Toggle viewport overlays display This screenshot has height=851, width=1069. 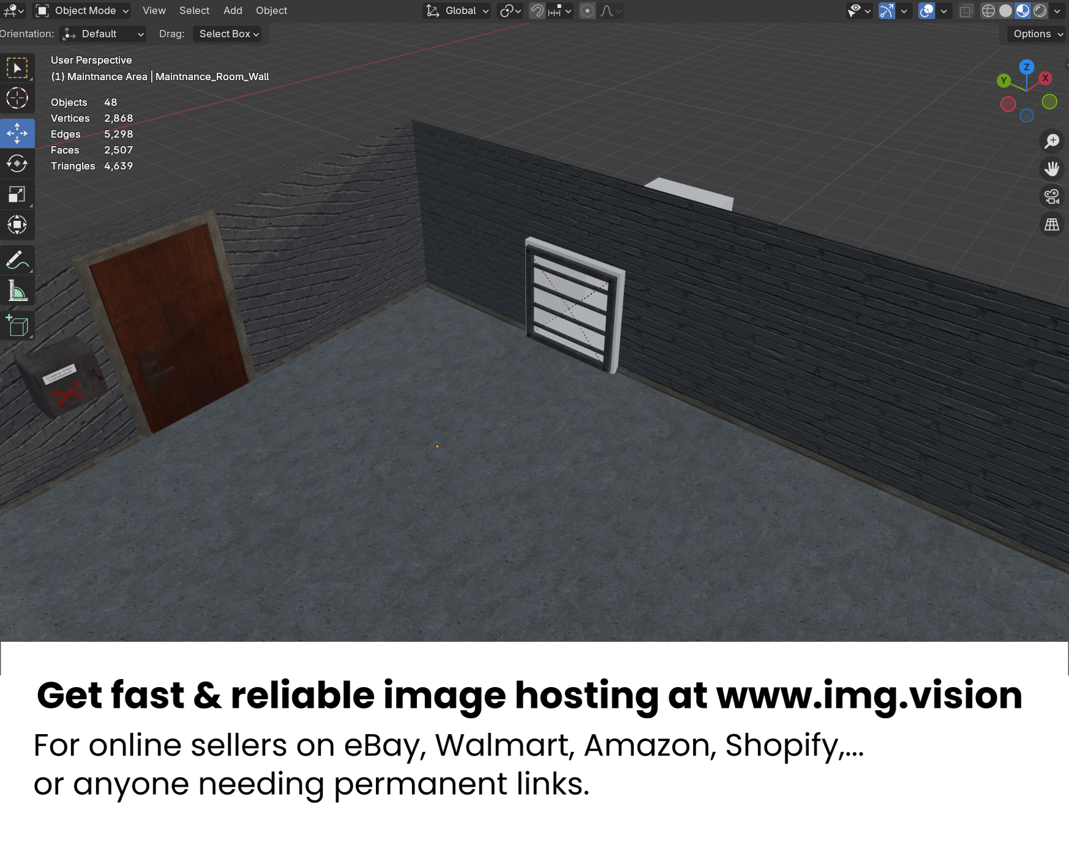click(x=926, y=11)
